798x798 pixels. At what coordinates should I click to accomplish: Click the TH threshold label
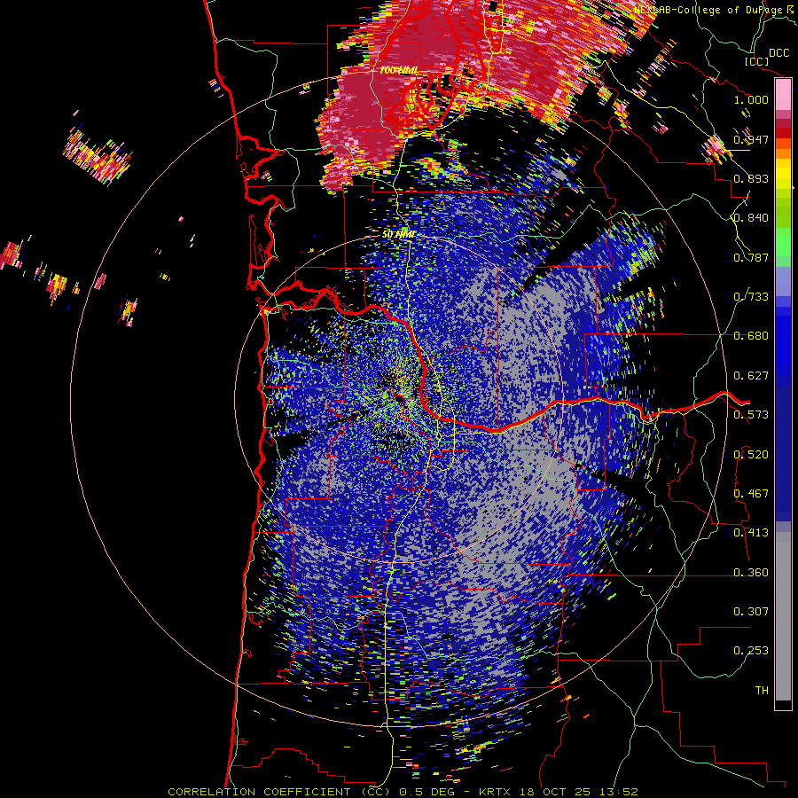coord(762,691)
